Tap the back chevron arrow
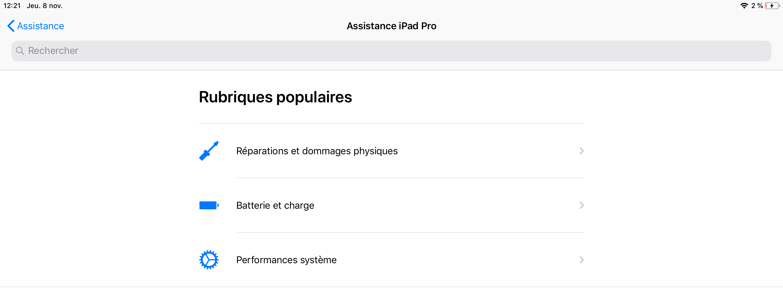Image resolution: width=783 pixels, height=289 pixels. point(11,26)
